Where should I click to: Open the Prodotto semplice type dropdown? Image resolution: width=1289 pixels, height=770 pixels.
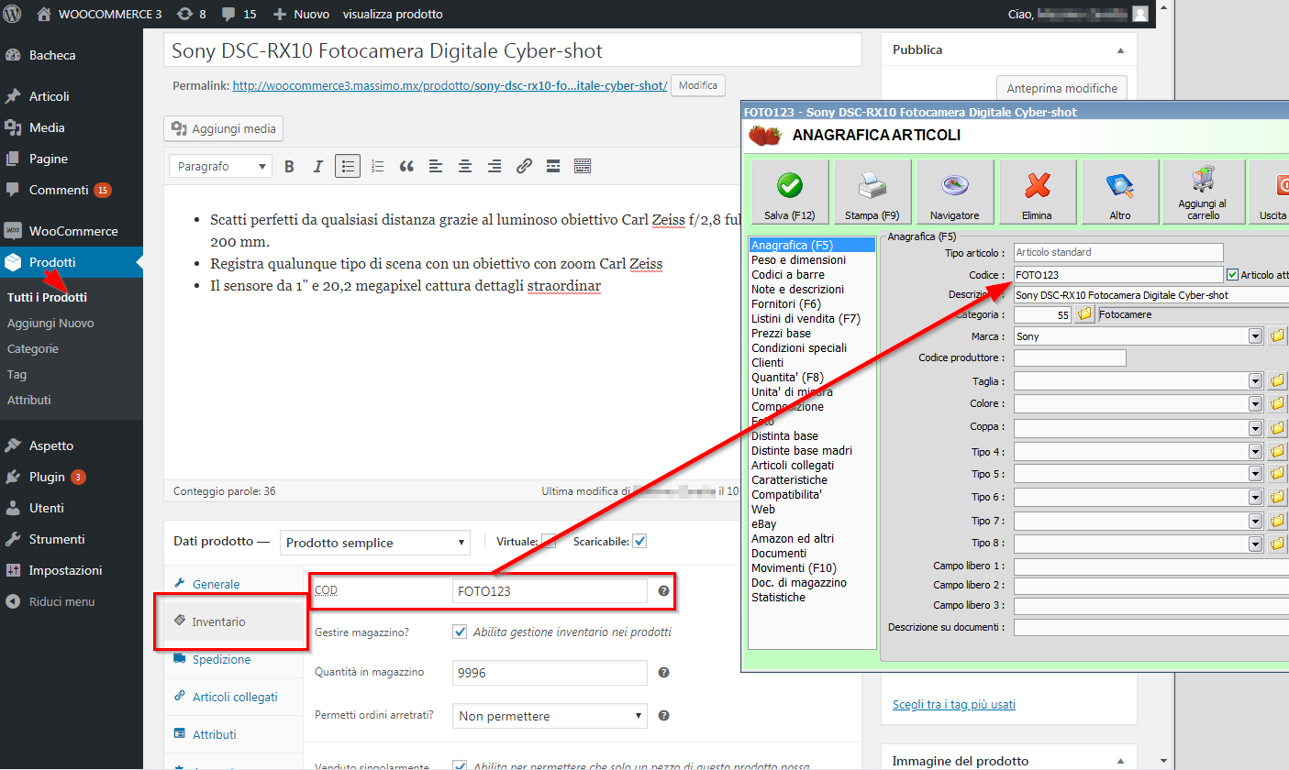point(374,543)
